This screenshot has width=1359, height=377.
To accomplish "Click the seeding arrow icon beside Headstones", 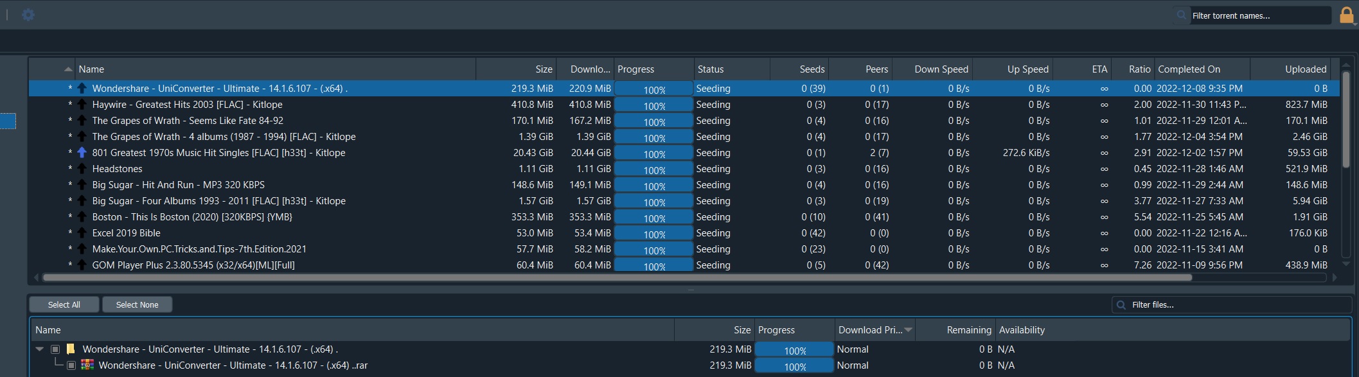I will click(82, 169).
